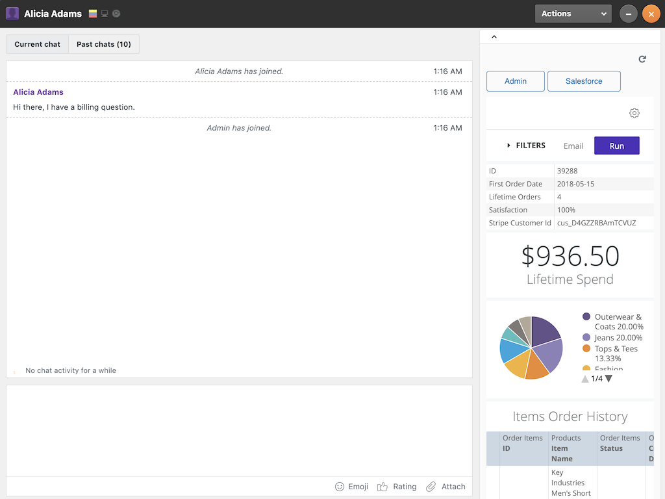Click the message 'Hi there, I have a billing question.'

(74, 107)
